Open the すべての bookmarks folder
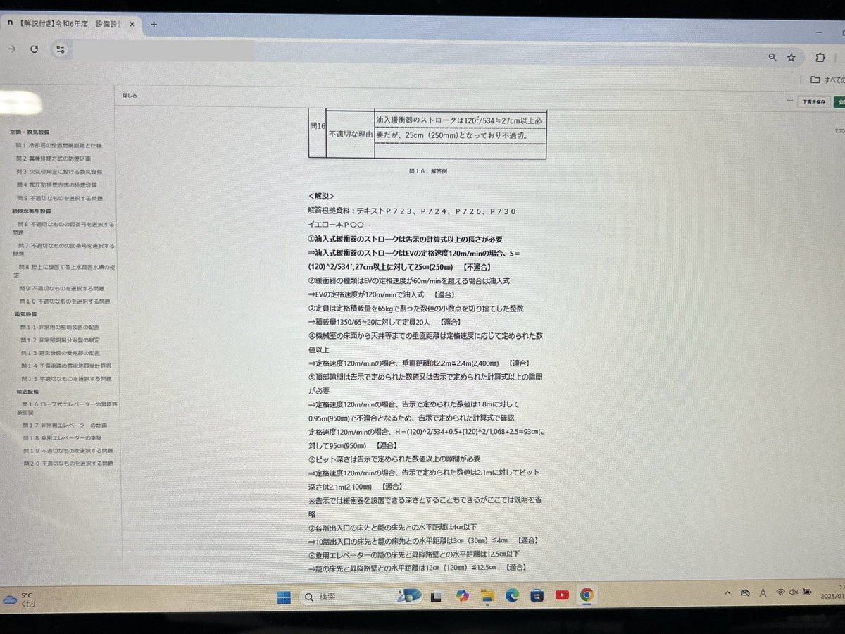845x634 pixels. pos(827,80)
